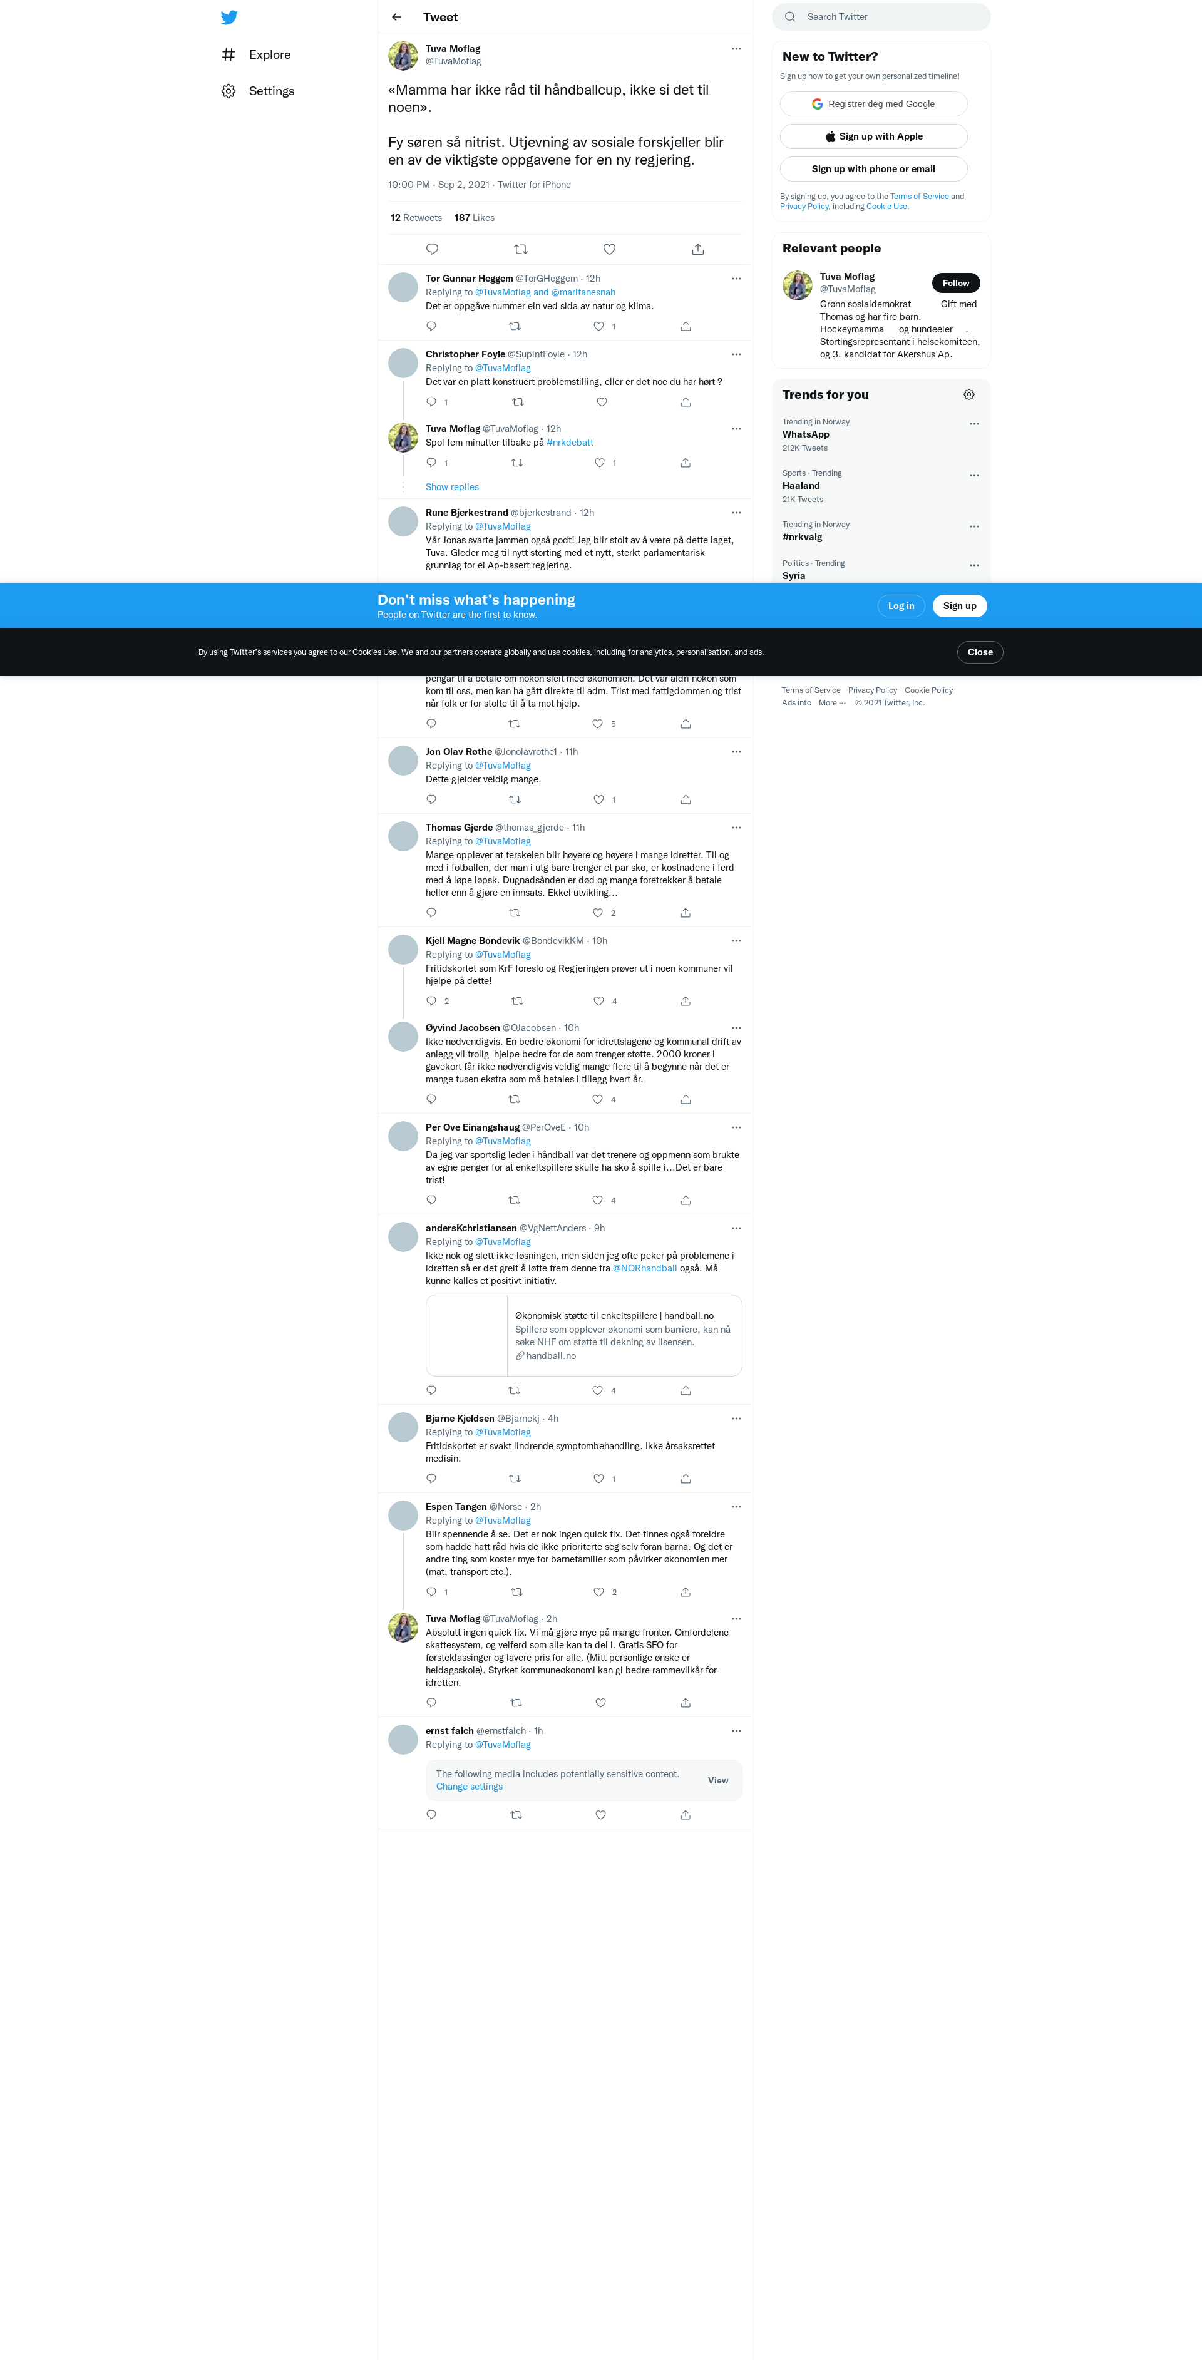Show replies under Tuva Moflag's answer
This screenshot has height=2360, width=1202.
[451, 488]
